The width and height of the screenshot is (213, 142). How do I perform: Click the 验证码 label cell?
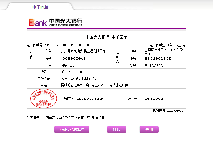tap(69, 99)
